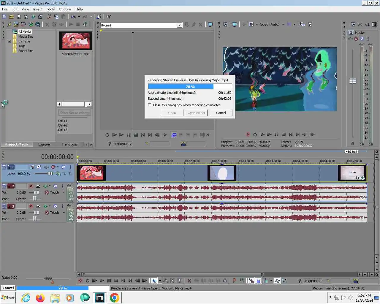This screenshot has width=380, height=304.
Task: Mute audio track 3
Action: (x=55, y=206)
